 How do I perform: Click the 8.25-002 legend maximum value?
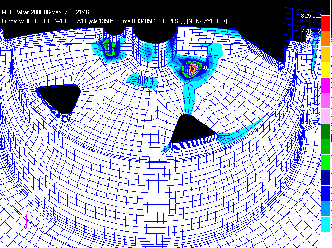(x=310, y=16)
